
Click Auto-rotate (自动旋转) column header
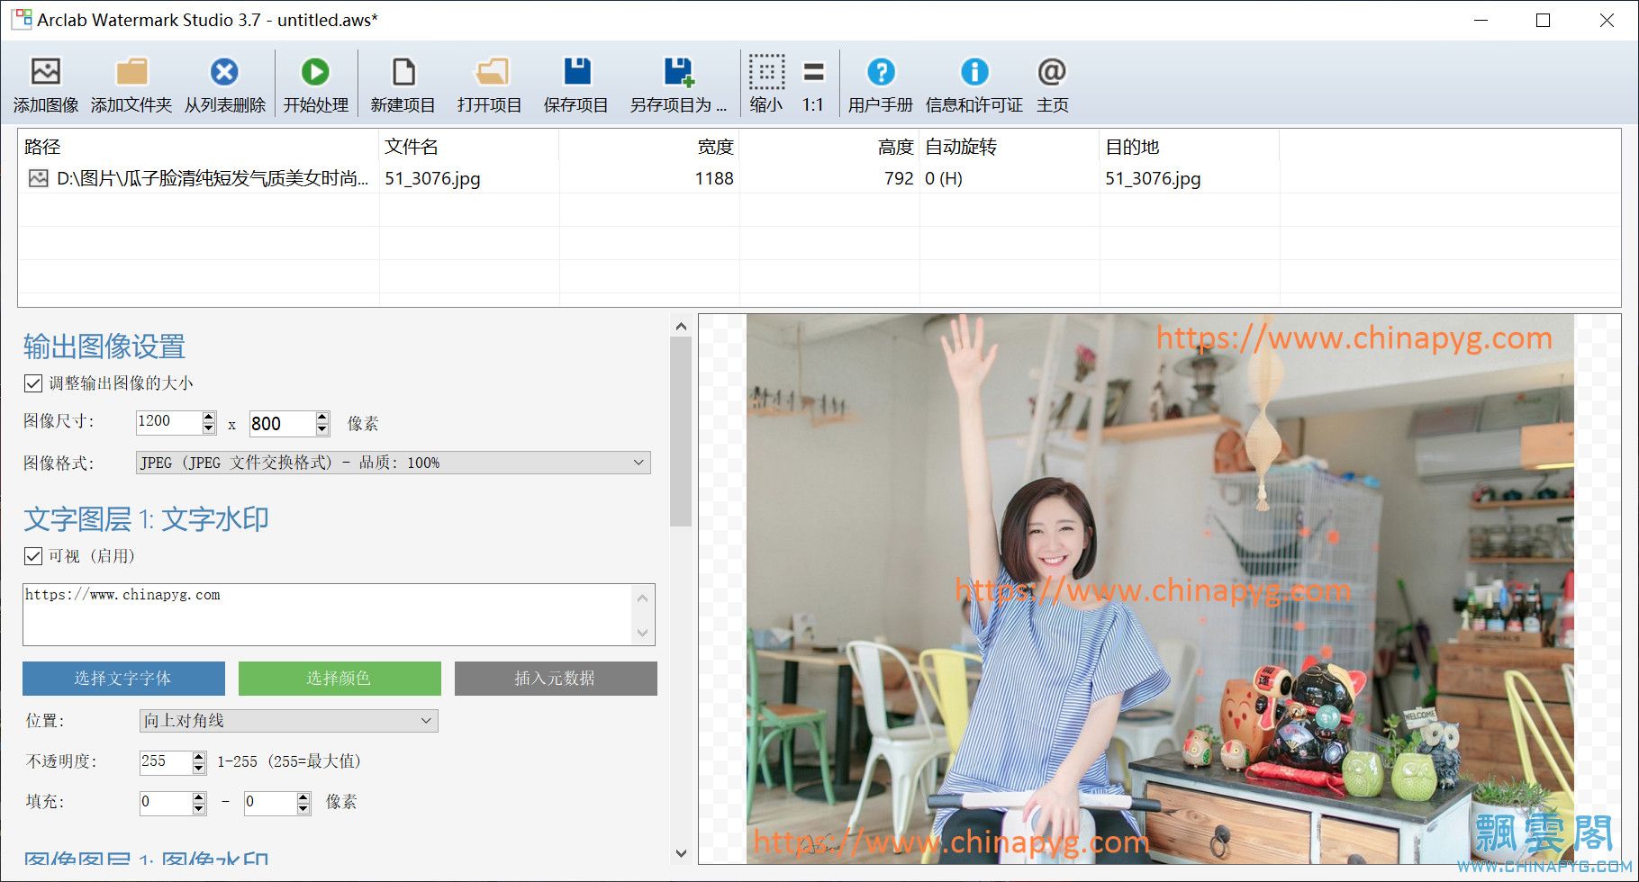pos(1009,147)
